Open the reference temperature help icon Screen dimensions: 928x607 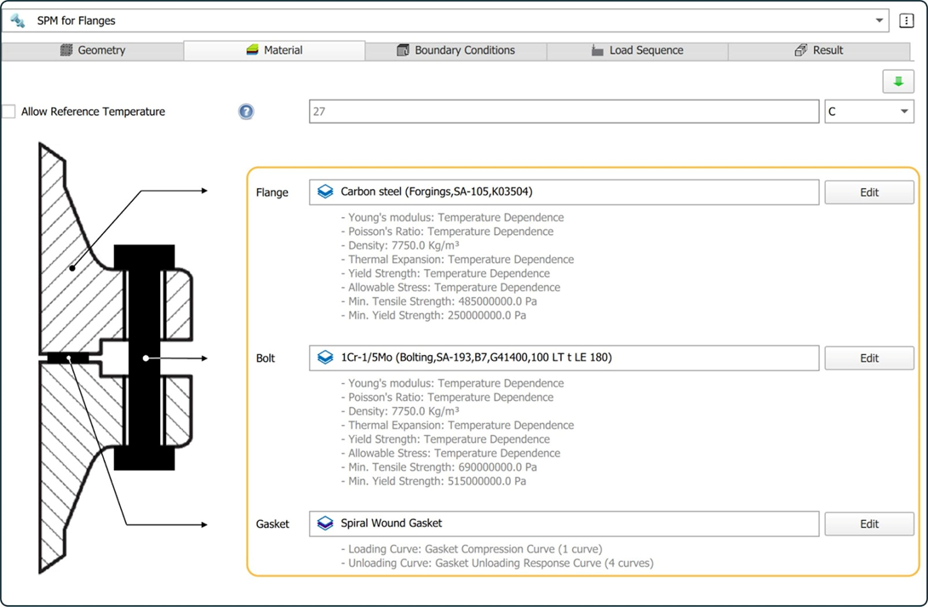[246, 112]
